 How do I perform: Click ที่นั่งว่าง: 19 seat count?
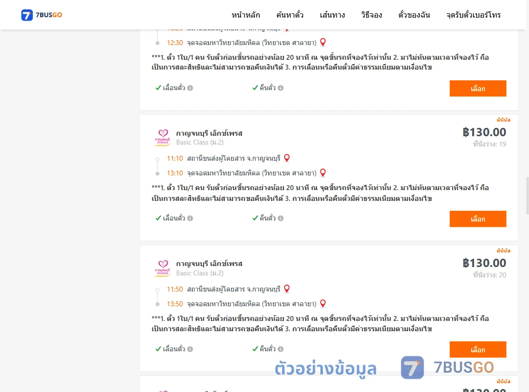tap(489, 144)
